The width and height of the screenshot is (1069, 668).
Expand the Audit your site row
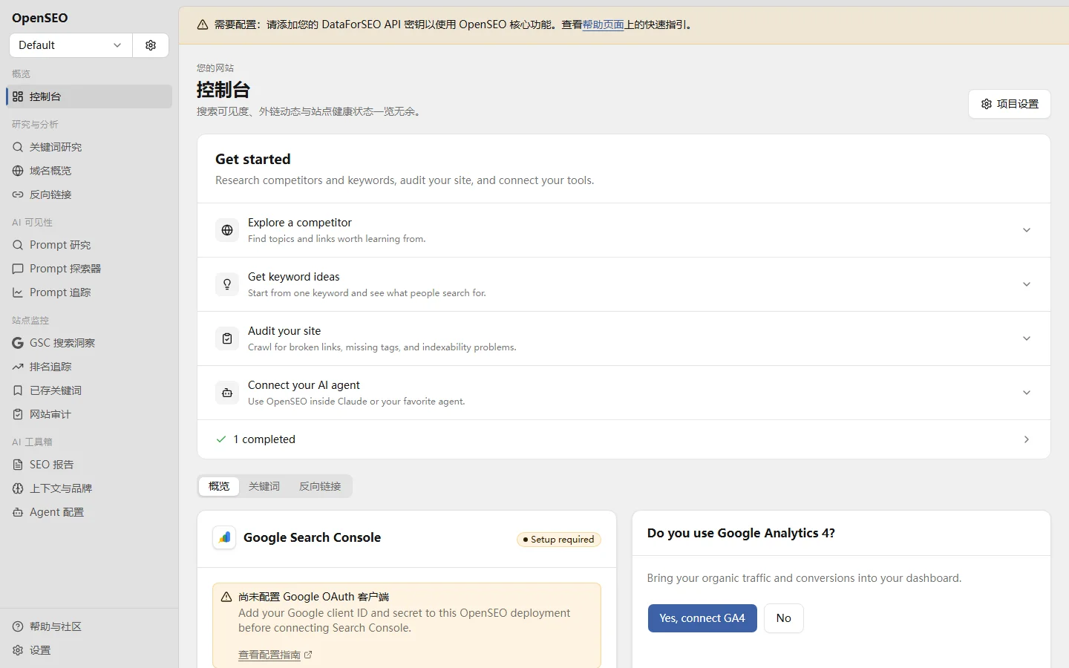tap(624, 338)
